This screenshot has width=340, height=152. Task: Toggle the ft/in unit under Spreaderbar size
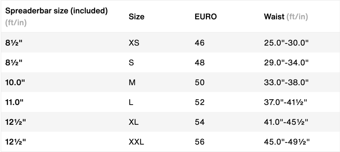tap(16, 23)
